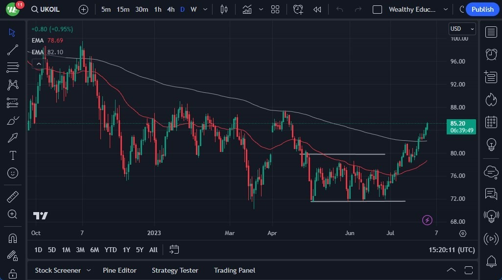Click the Publish button
This screenshot has width=502, height=280.
(482, 9)
